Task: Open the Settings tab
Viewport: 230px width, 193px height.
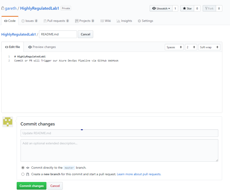Action: (145, 21)
